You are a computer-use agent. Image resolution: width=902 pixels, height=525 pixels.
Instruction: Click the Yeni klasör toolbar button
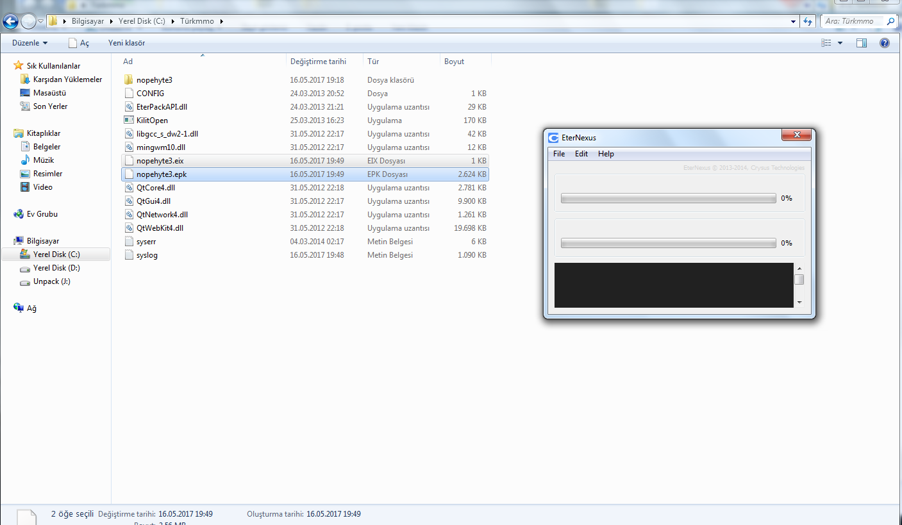coord(126,43)
